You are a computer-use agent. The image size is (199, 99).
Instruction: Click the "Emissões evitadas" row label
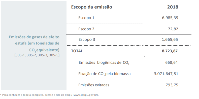pyautogui.click(x=94, y=85)
